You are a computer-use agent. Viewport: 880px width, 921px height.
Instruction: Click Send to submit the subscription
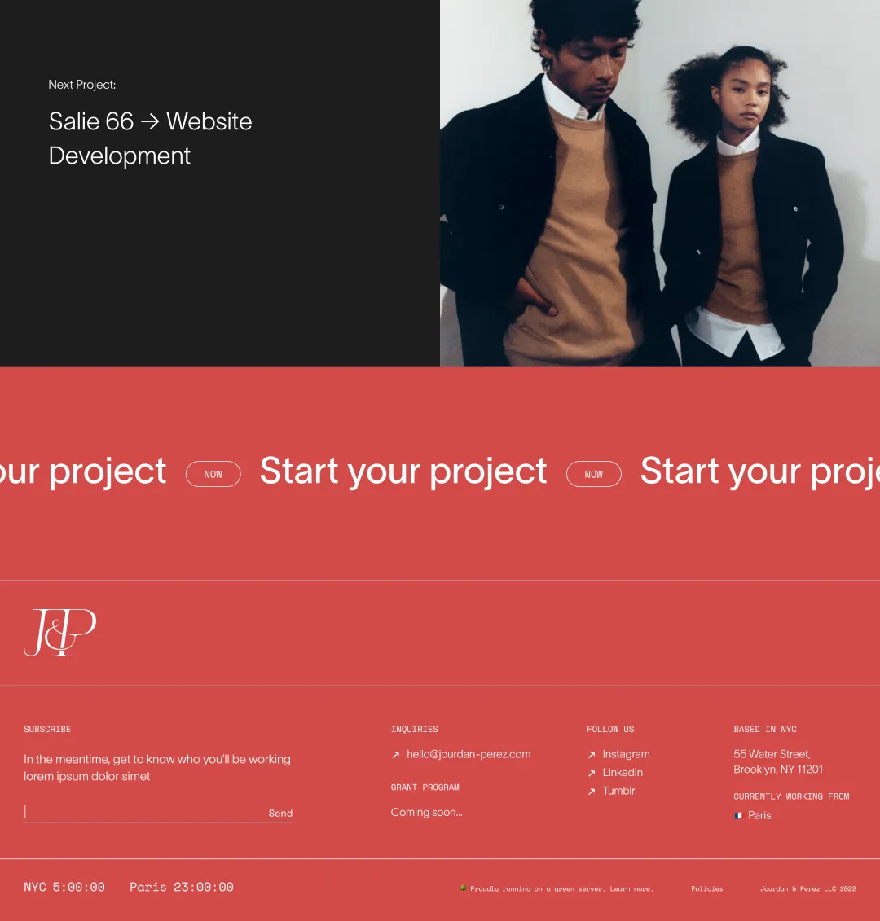[x=280, y=814]
